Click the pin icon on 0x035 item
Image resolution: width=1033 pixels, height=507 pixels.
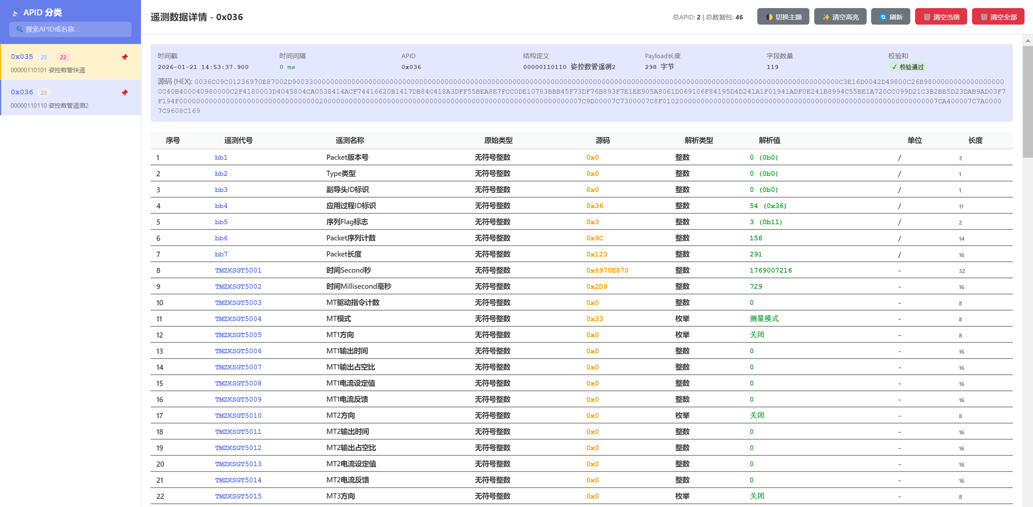click(124, 57)
